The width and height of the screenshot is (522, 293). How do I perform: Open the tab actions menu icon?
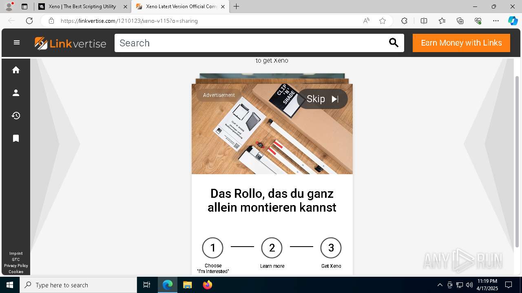coord(24,7)
